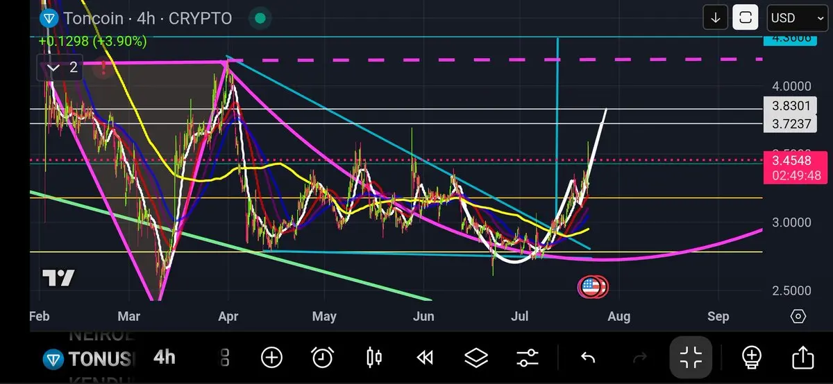Expand the indicators legend showing 2
Screen dimensions: 833x384
tap(58, 68)
